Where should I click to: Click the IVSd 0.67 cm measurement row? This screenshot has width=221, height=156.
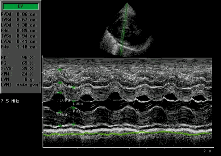coord(18,20)
